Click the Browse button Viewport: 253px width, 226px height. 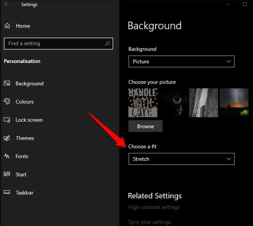[145, 126]
